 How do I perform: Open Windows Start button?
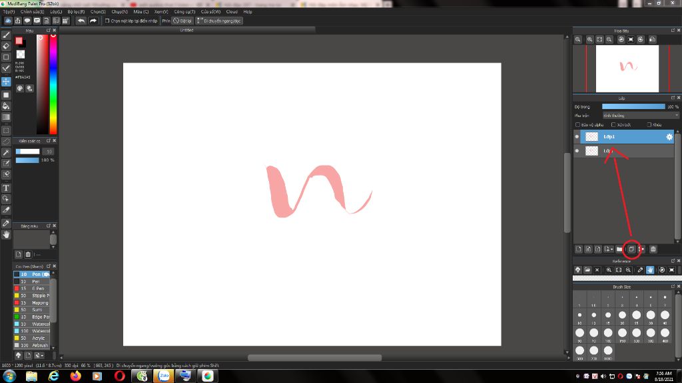tap(9, 376)
